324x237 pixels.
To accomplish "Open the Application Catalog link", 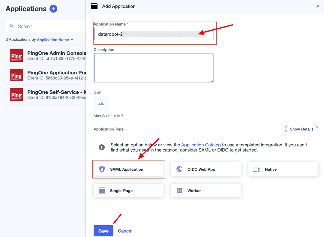I will click(x=201, y=145).
